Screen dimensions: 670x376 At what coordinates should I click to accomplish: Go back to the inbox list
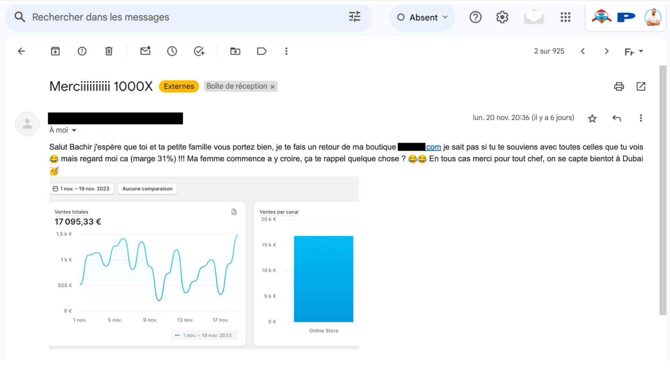pyautogui.click(x=21, y=51)
